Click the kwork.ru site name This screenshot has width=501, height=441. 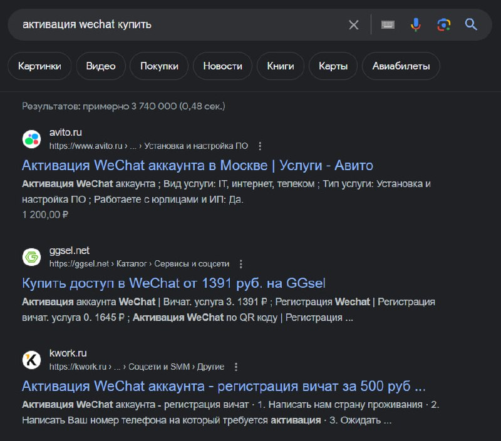pos(68,353)
